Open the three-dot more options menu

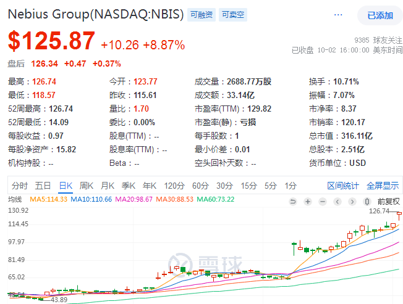[x=338, y=15]
